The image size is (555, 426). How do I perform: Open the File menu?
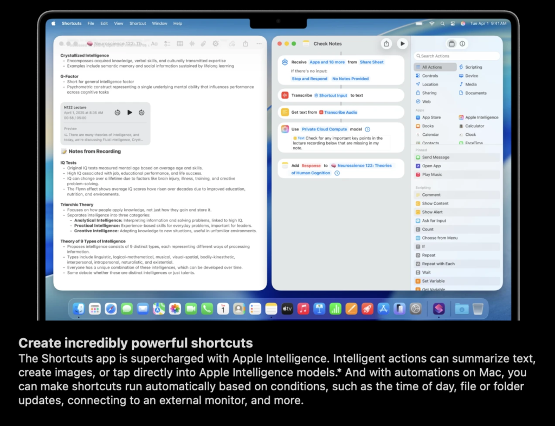(91, 23)
